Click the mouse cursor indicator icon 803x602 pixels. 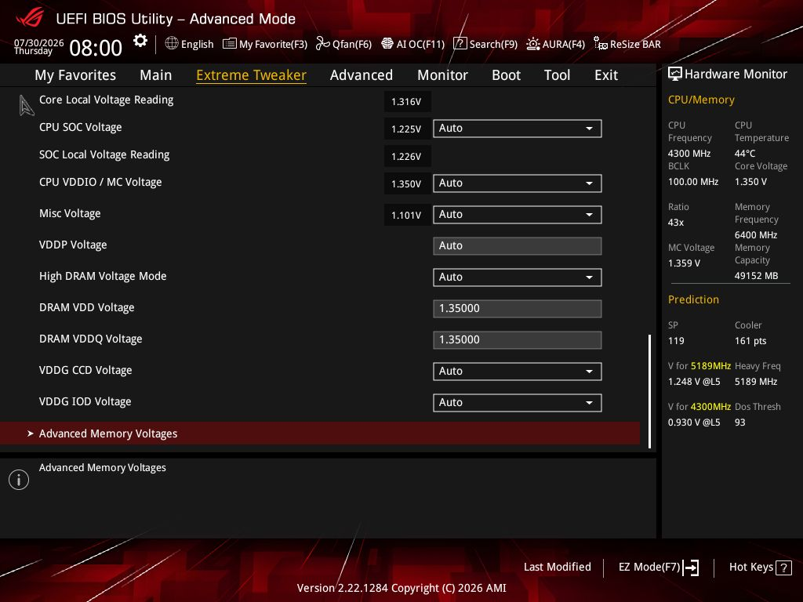[x=26, y=106]
